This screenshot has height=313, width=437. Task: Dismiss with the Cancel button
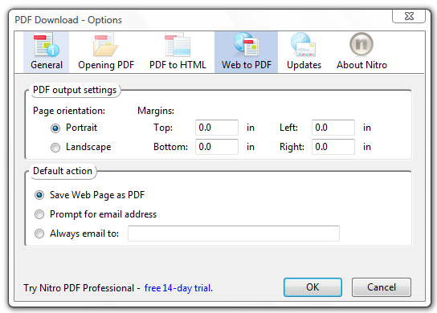click(x=382, y=287)
